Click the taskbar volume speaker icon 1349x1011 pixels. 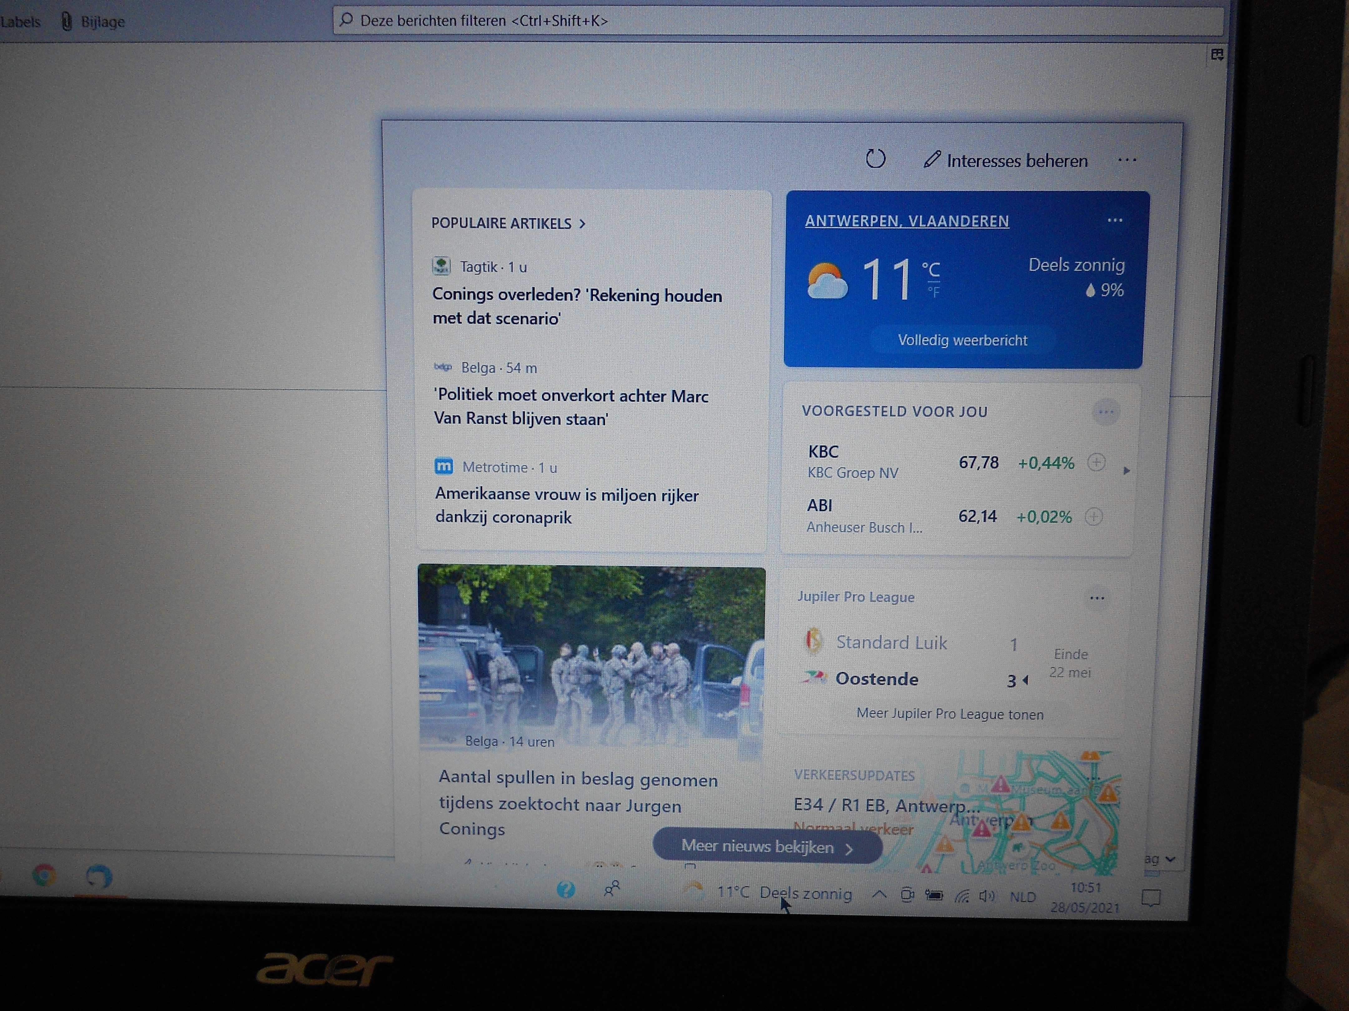tap(986, 896)
